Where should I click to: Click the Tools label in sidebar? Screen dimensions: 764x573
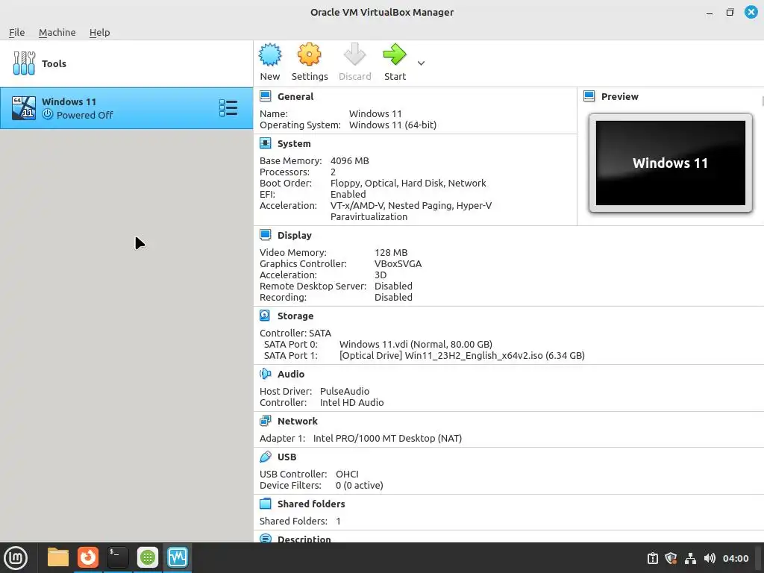click(54, 64)
